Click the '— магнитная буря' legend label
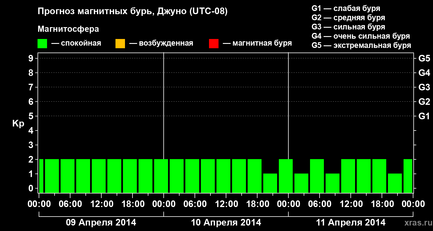The image size is (433, 231). [257, 43]
